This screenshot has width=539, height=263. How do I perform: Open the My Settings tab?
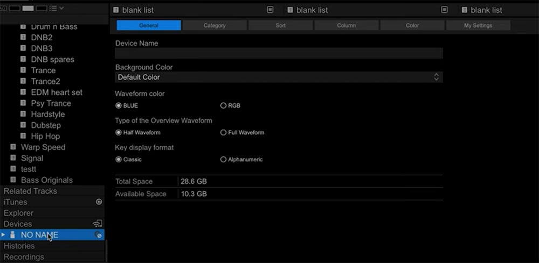pyautogui.click(x=478, y=25)
